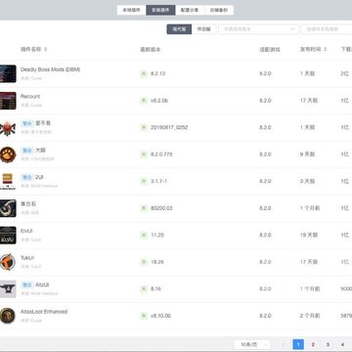
Task: Open the Recount addon entry
Action: (x=30, y=97)
